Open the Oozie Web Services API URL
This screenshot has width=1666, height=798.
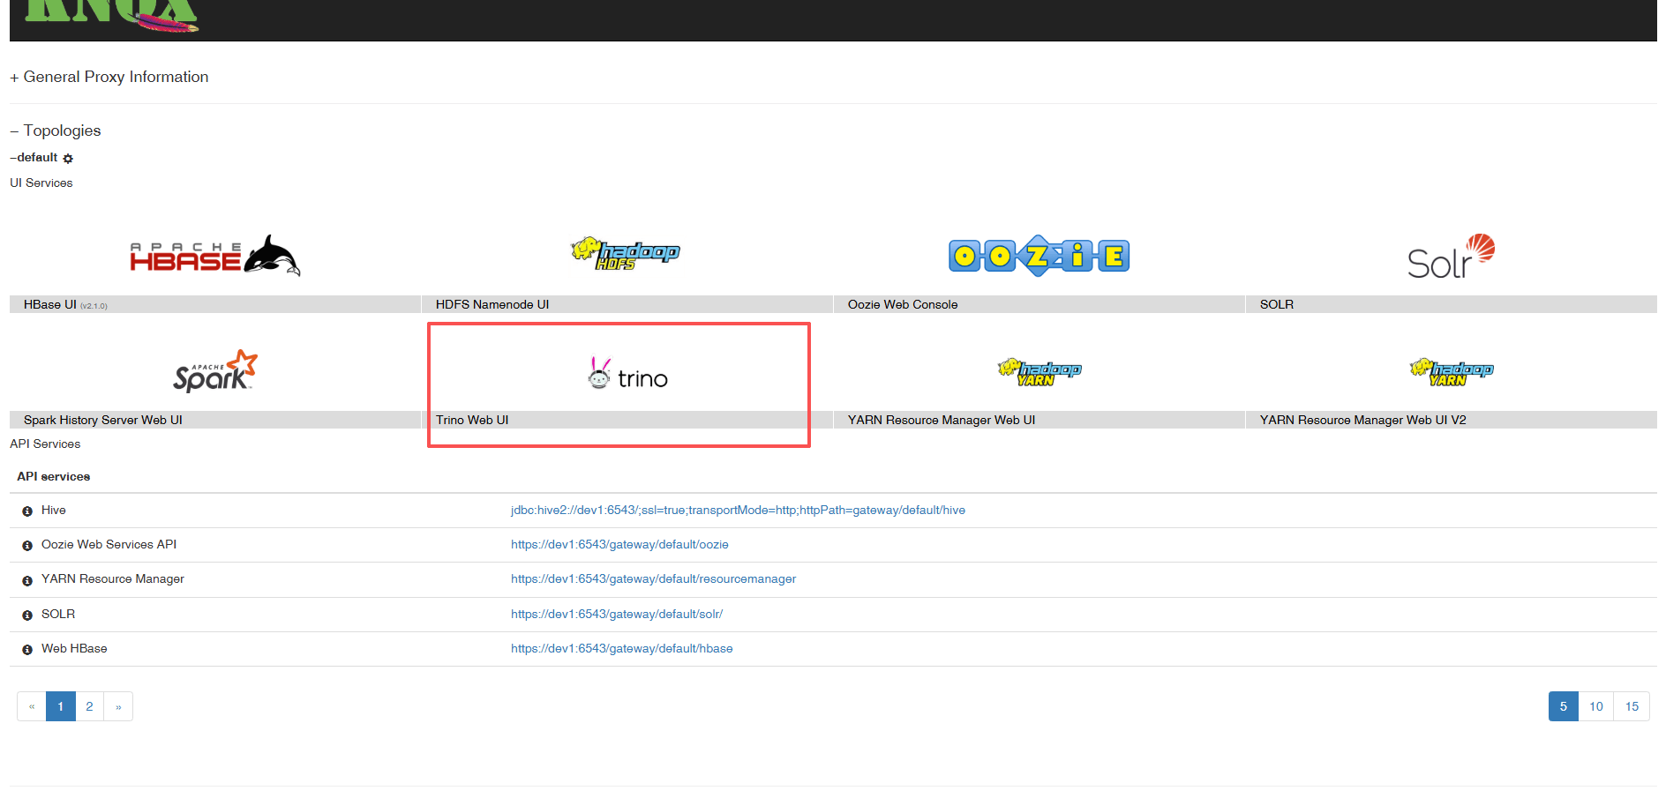(x=619, y=545)
